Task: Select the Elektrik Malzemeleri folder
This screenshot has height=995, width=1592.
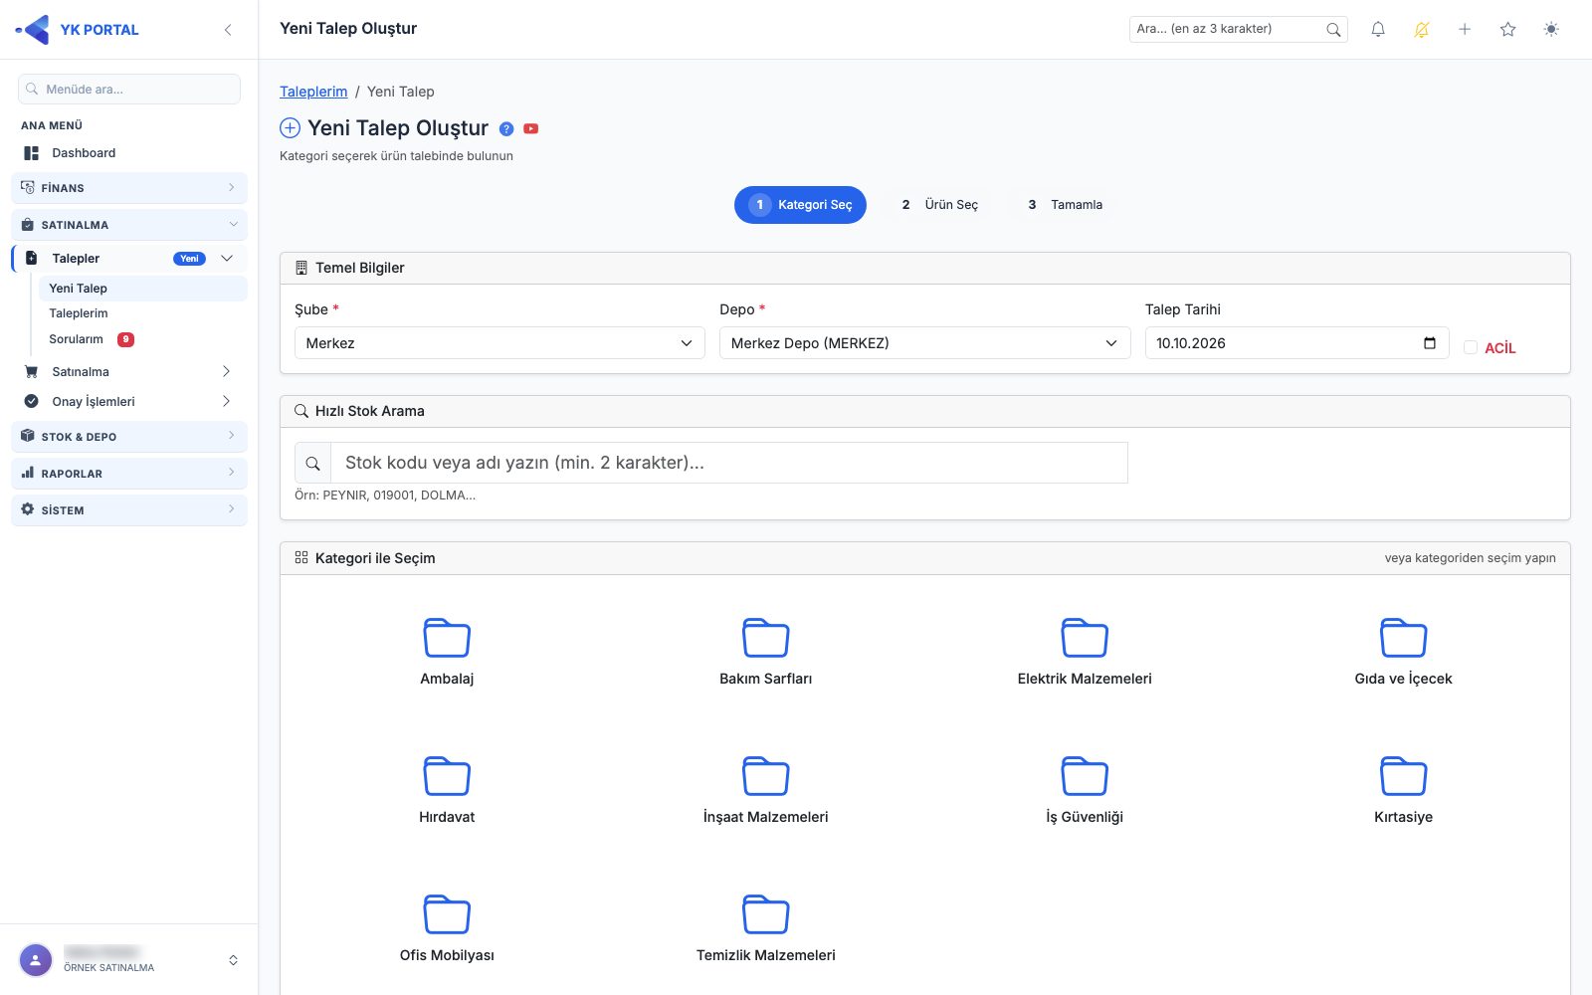Action: [x=1085, y=652]
